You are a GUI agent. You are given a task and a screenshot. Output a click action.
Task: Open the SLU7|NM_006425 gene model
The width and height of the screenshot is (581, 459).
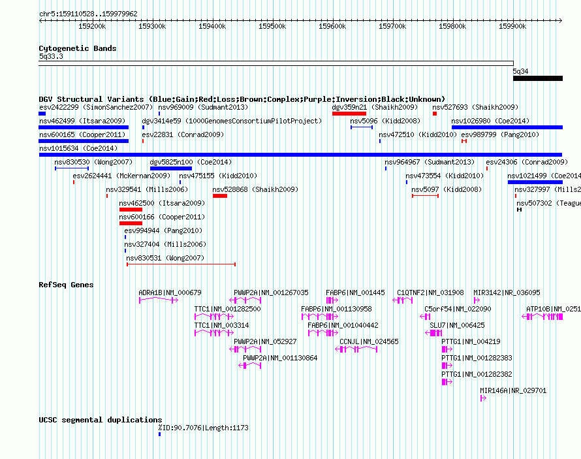[433, 333]
